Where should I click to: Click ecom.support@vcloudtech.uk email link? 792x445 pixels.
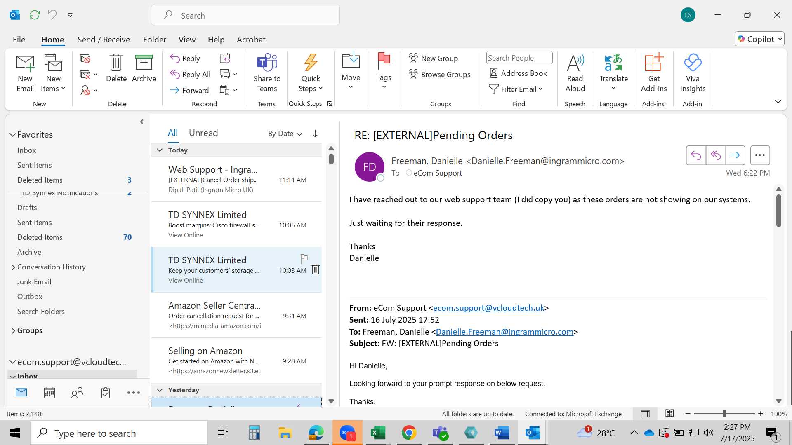click(488, 308)
